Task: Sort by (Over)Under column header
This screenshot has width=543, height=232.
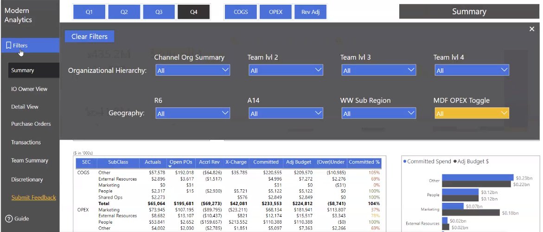Action: (330, 162)
